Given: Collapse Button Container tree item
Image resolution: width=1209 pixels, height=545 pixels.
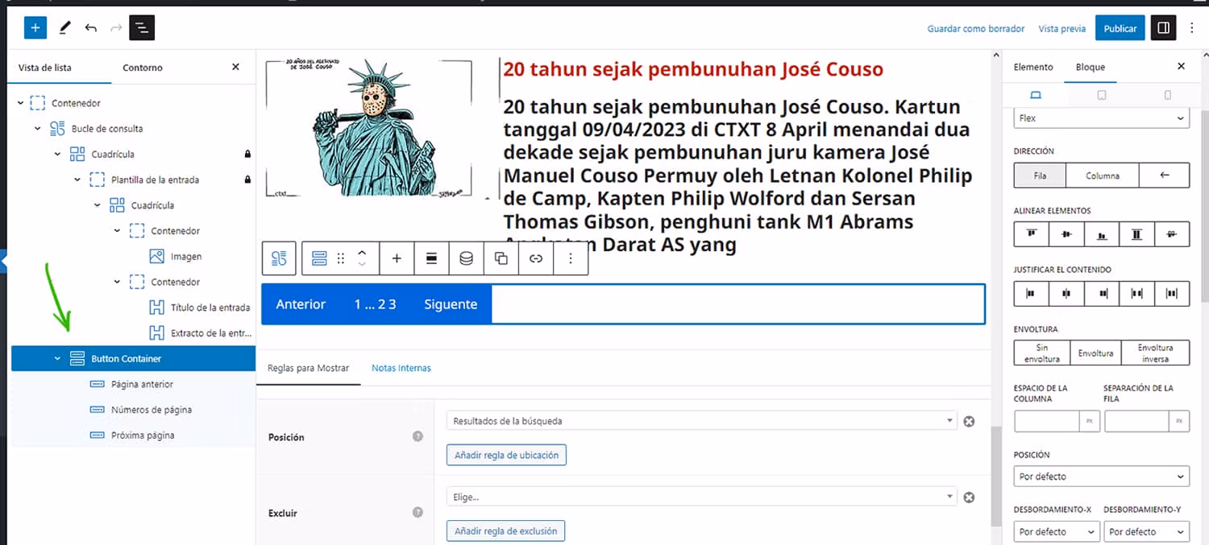Looking at the screenshot, I should [57, 358].
